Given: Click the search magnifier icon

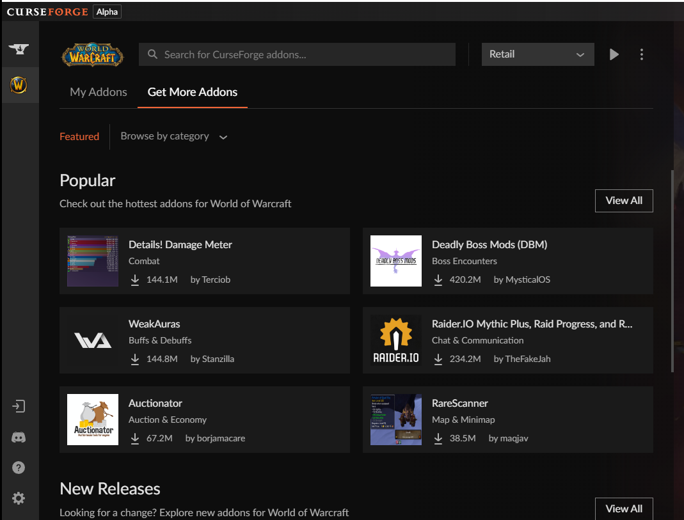Looking at the screenshot, I should 152,54.
